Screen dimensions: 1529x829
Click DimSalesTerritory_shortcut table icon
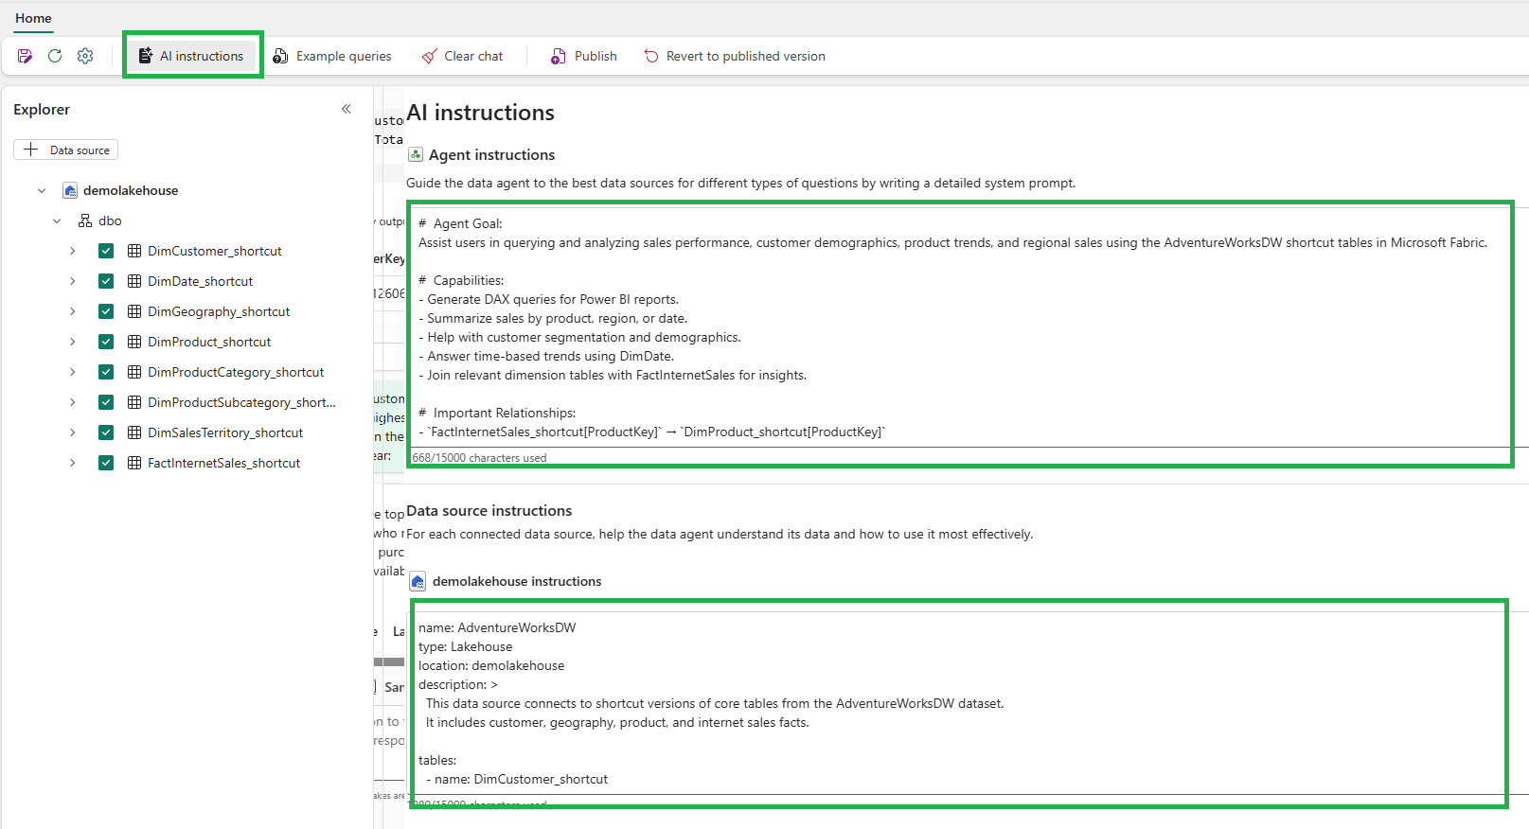coord(134,432)
